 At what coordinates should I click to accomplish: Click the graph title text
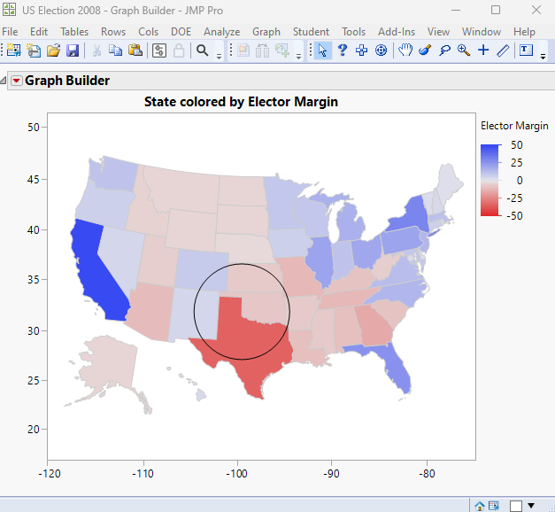[241, 102]
